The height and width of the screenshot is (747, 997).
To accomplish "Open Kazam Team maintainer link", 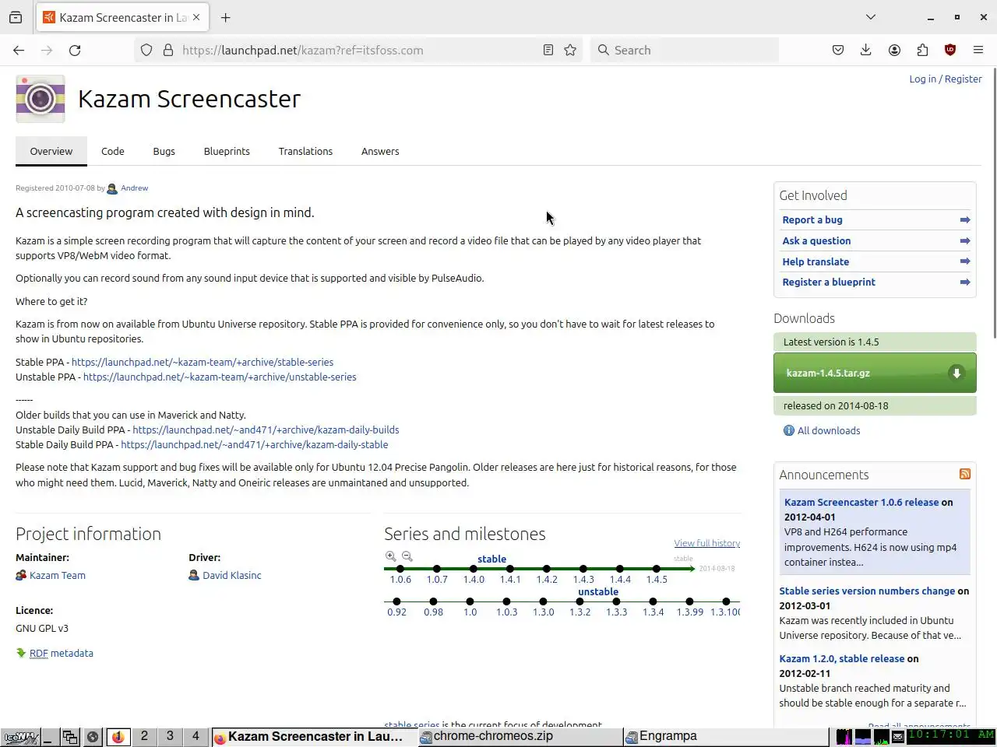I will (57, 576).
